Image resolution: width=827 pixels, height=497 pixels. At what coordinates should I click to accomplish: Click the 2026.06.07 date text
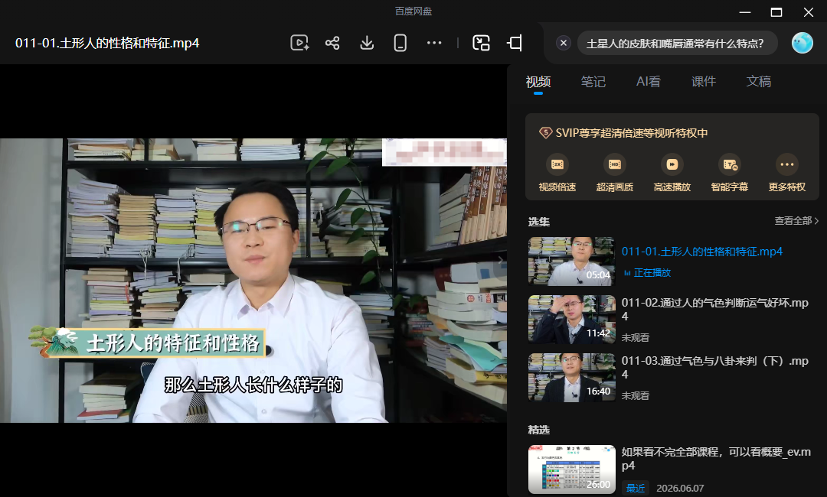pyautogui.click(x=680, y=489)
